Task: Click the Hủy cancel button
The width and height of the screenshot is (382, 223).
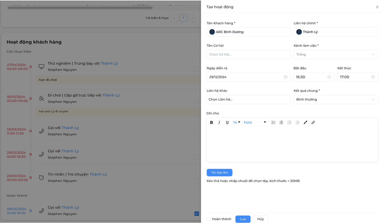Action: pos(260,219)
